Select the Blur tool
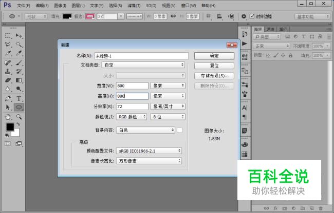Screen dimensions: 334x213 click(8, 89)
